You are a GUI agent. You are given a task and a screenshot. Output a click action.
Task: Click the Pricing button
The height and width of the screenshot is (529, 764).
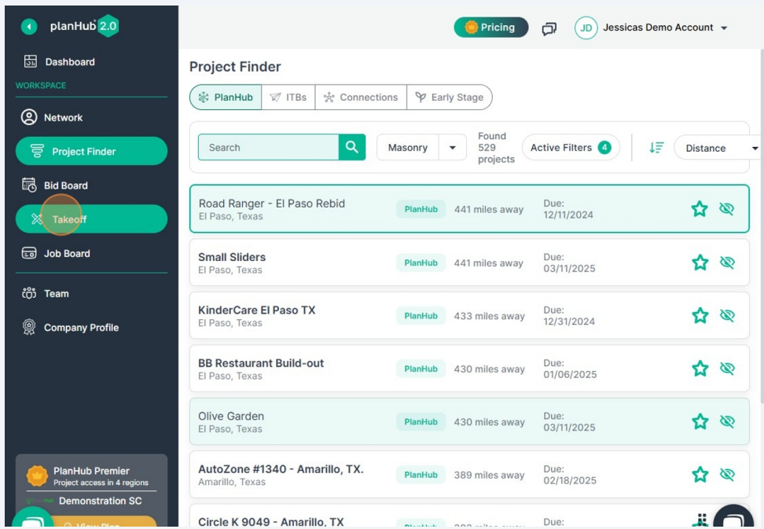(x=490, y=27)
